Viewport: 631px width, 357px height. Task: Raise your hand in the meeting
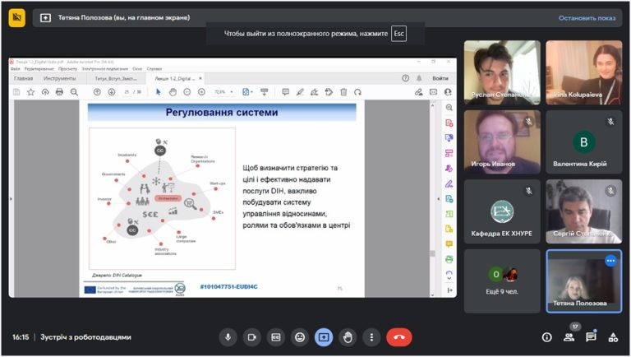pyautogui.click(x=348, y=337)
